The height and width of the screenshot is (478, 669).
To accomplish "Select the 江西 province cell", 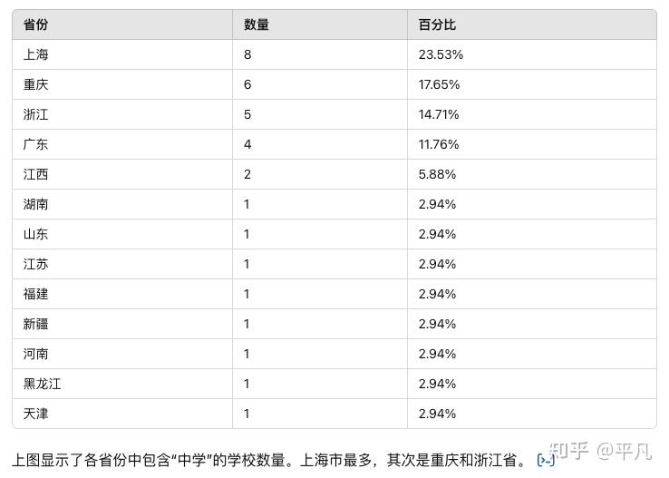I will tap(36, 174).
